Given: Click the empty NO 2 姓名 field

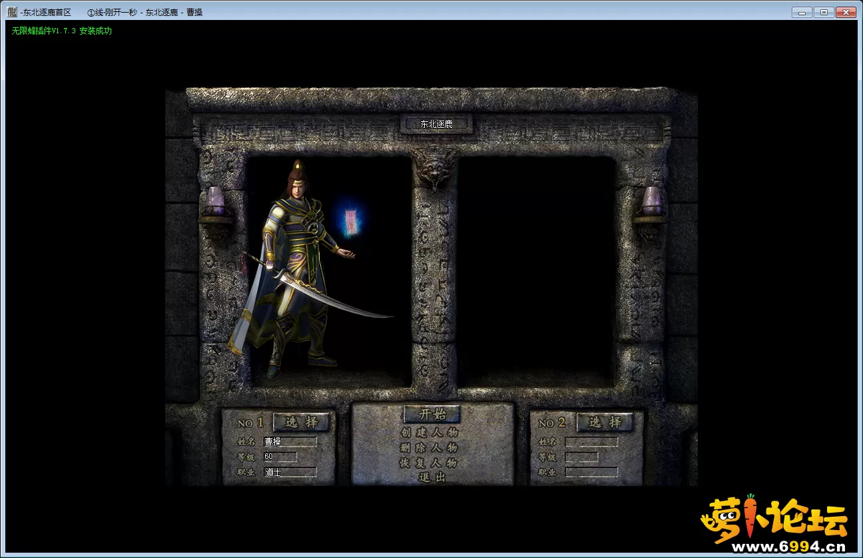Looking at the screenshot, I should (591, 441).
